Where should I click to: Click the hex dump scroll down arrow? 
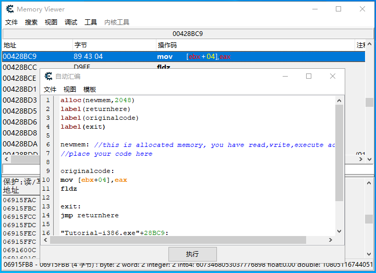(x=369, y=254)
